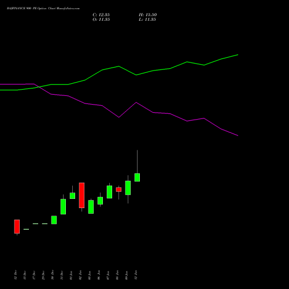Select the first red candlestick above 12 Dec

click(17, 227)
